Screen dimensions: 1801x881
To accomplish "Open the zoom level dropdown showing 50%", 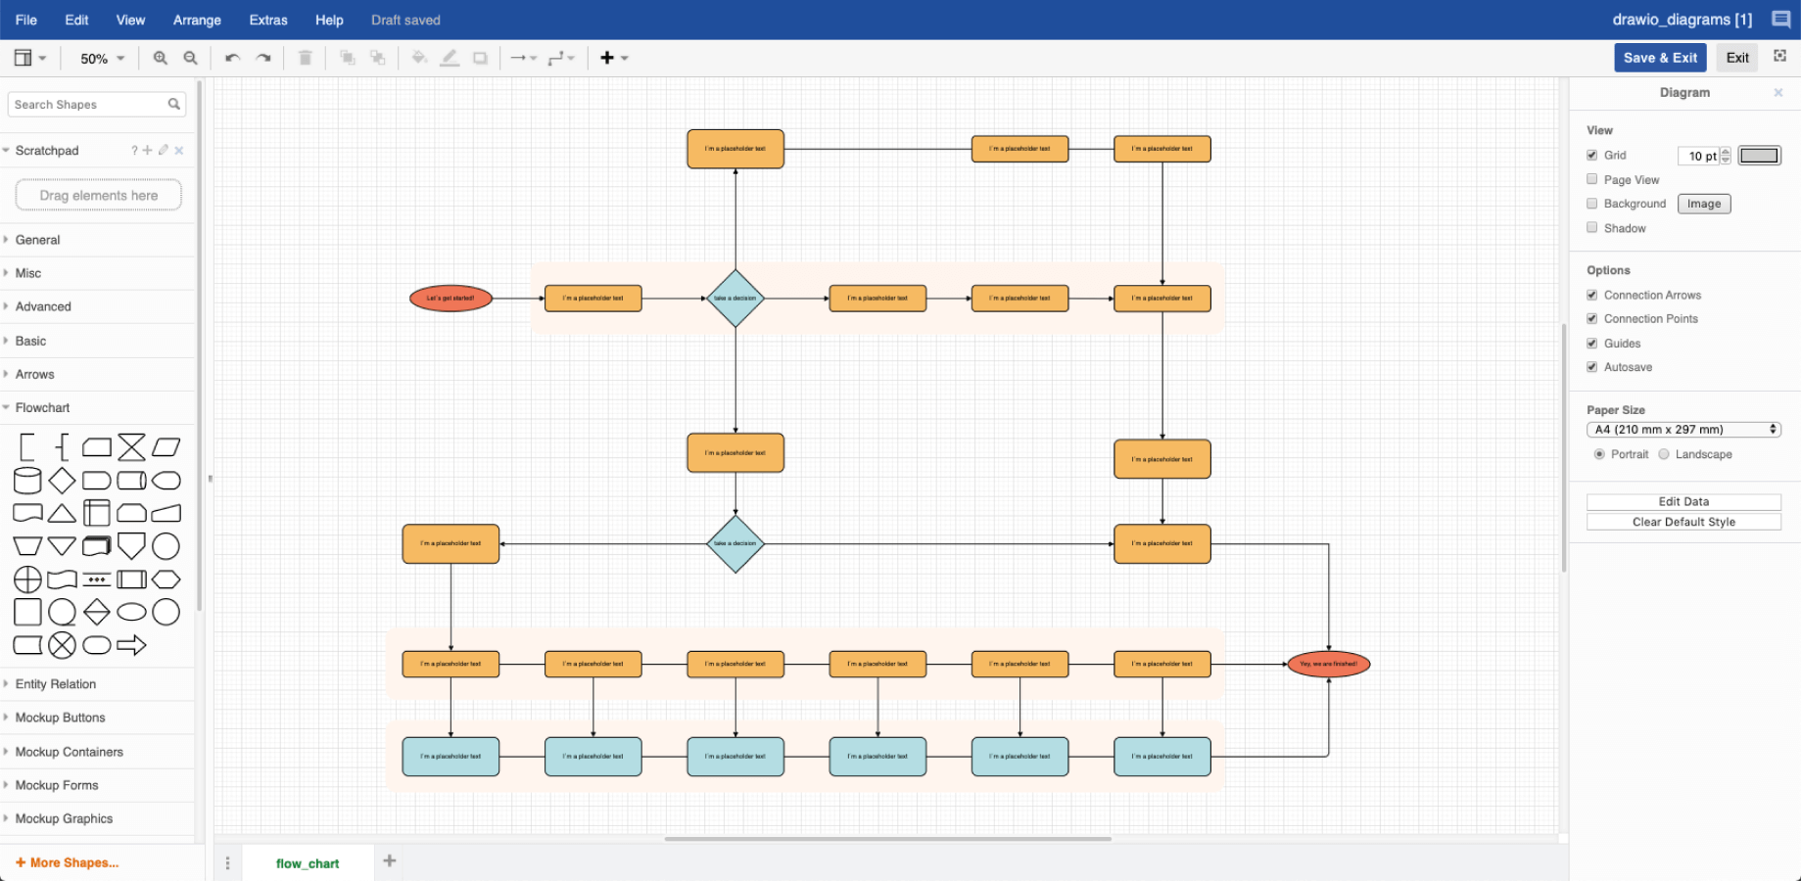I will coord(99,58).
